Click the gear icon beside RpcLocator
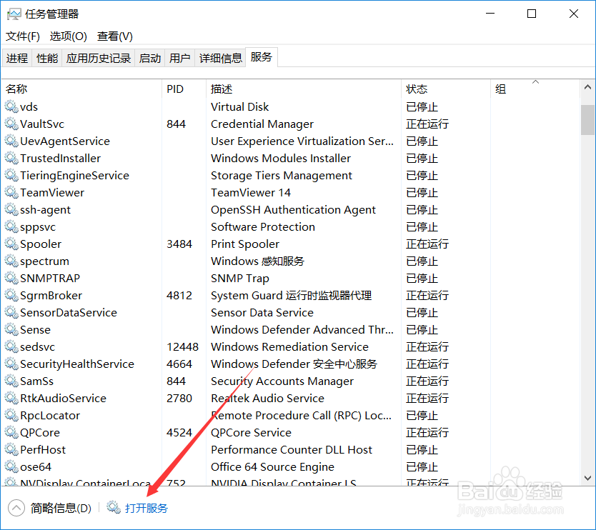The image size is (596, 530). coord(11,415)
